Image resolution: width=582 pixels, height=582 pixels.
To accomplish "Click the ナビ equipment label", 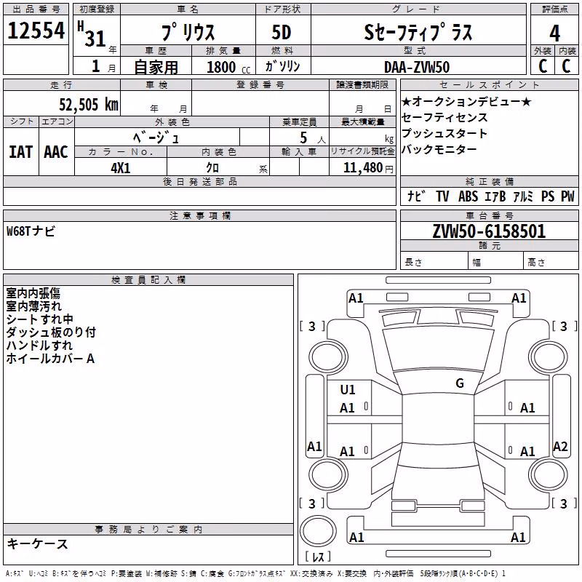I will [415, 196].
